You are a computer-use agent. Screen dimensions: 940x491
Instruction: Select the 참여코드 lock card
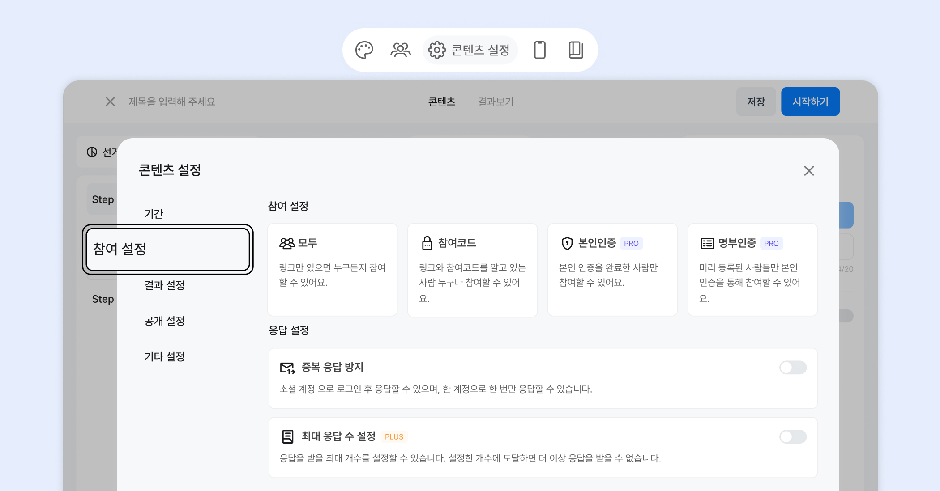[x=472, y=269]
